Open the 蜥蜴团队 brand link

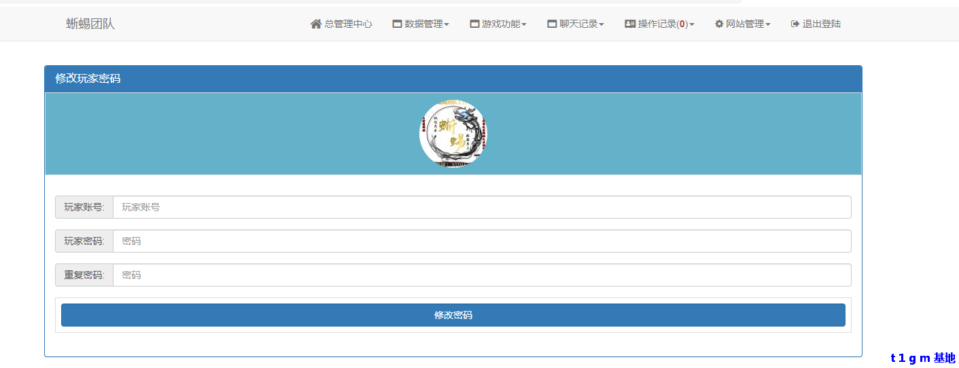(90, 24)
